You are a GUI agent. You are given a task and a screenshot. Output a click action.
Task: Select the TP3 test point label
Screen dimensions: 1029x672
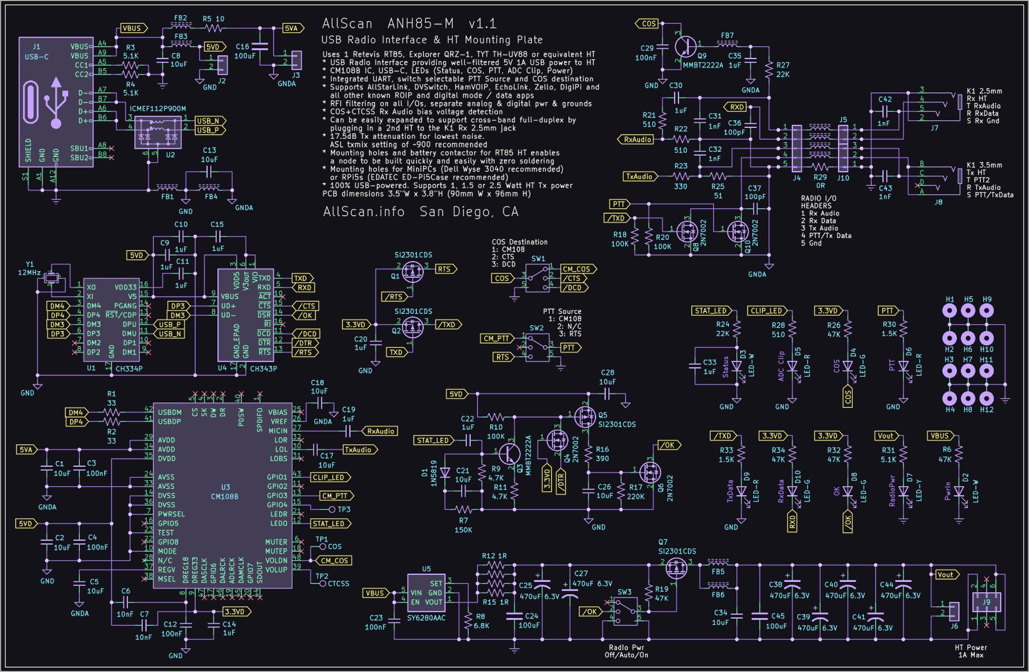click(x=344, y=509)
